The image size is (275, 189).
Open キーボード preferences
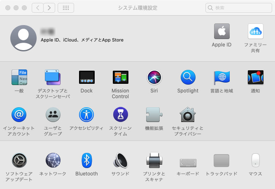click(188, 163)
